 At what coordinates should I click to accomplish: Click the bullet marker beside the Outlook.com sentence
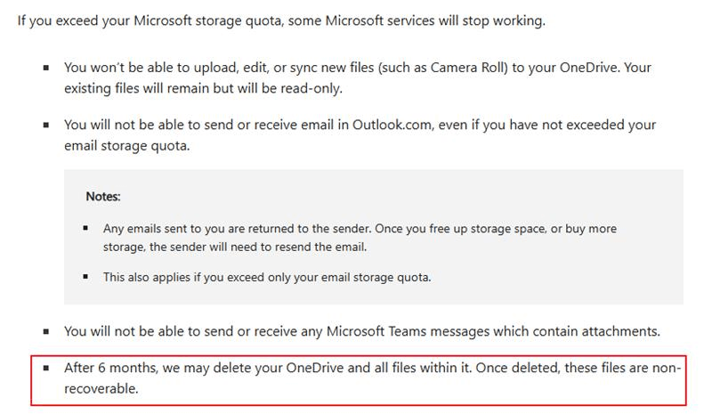coord(46,125)
